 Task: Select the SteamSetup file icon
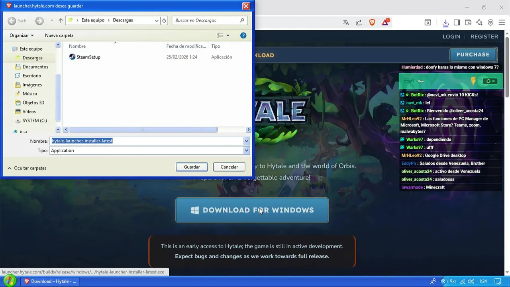point(72,57)
